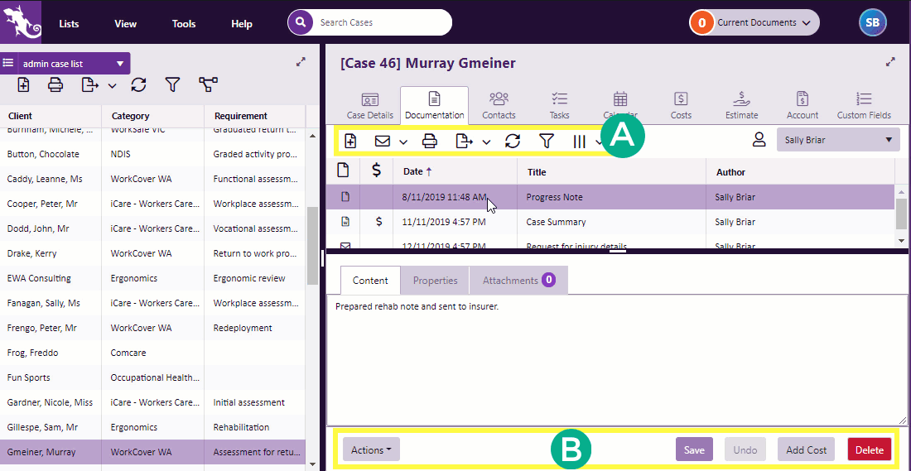Open the admin case list dropdown
Screen dimensions: 911x471
(119, 64)
